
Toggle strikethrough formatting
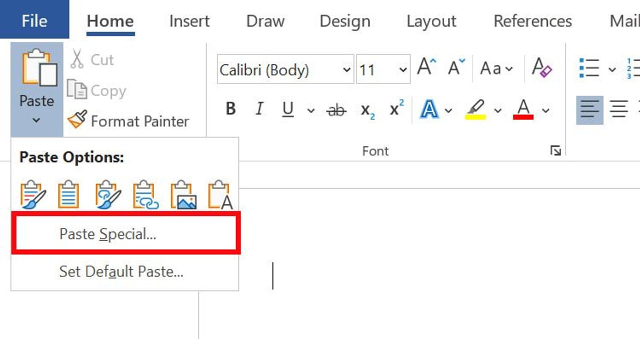[x=335, y=110]
